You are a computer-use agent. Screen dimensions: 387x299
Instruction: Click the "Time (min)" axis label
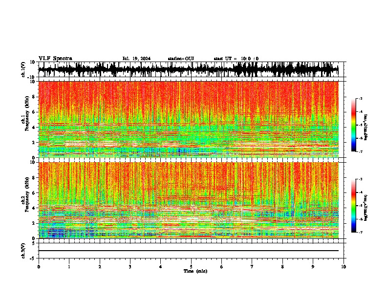coord(195,271)
